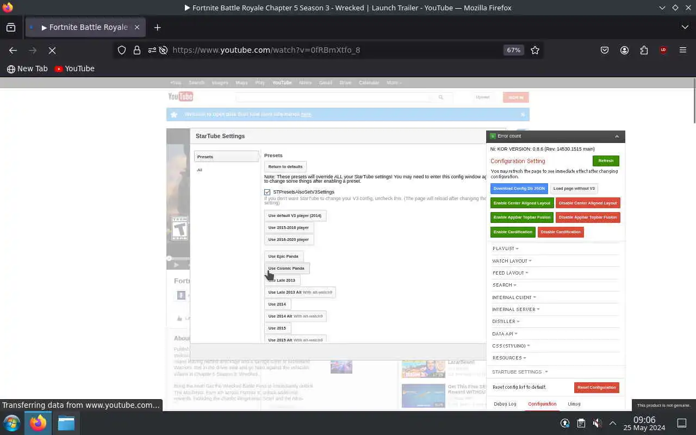Screen dimensions: 696x435
Task: Click the Disable Cardification button
Action: [x=561, y=232]
